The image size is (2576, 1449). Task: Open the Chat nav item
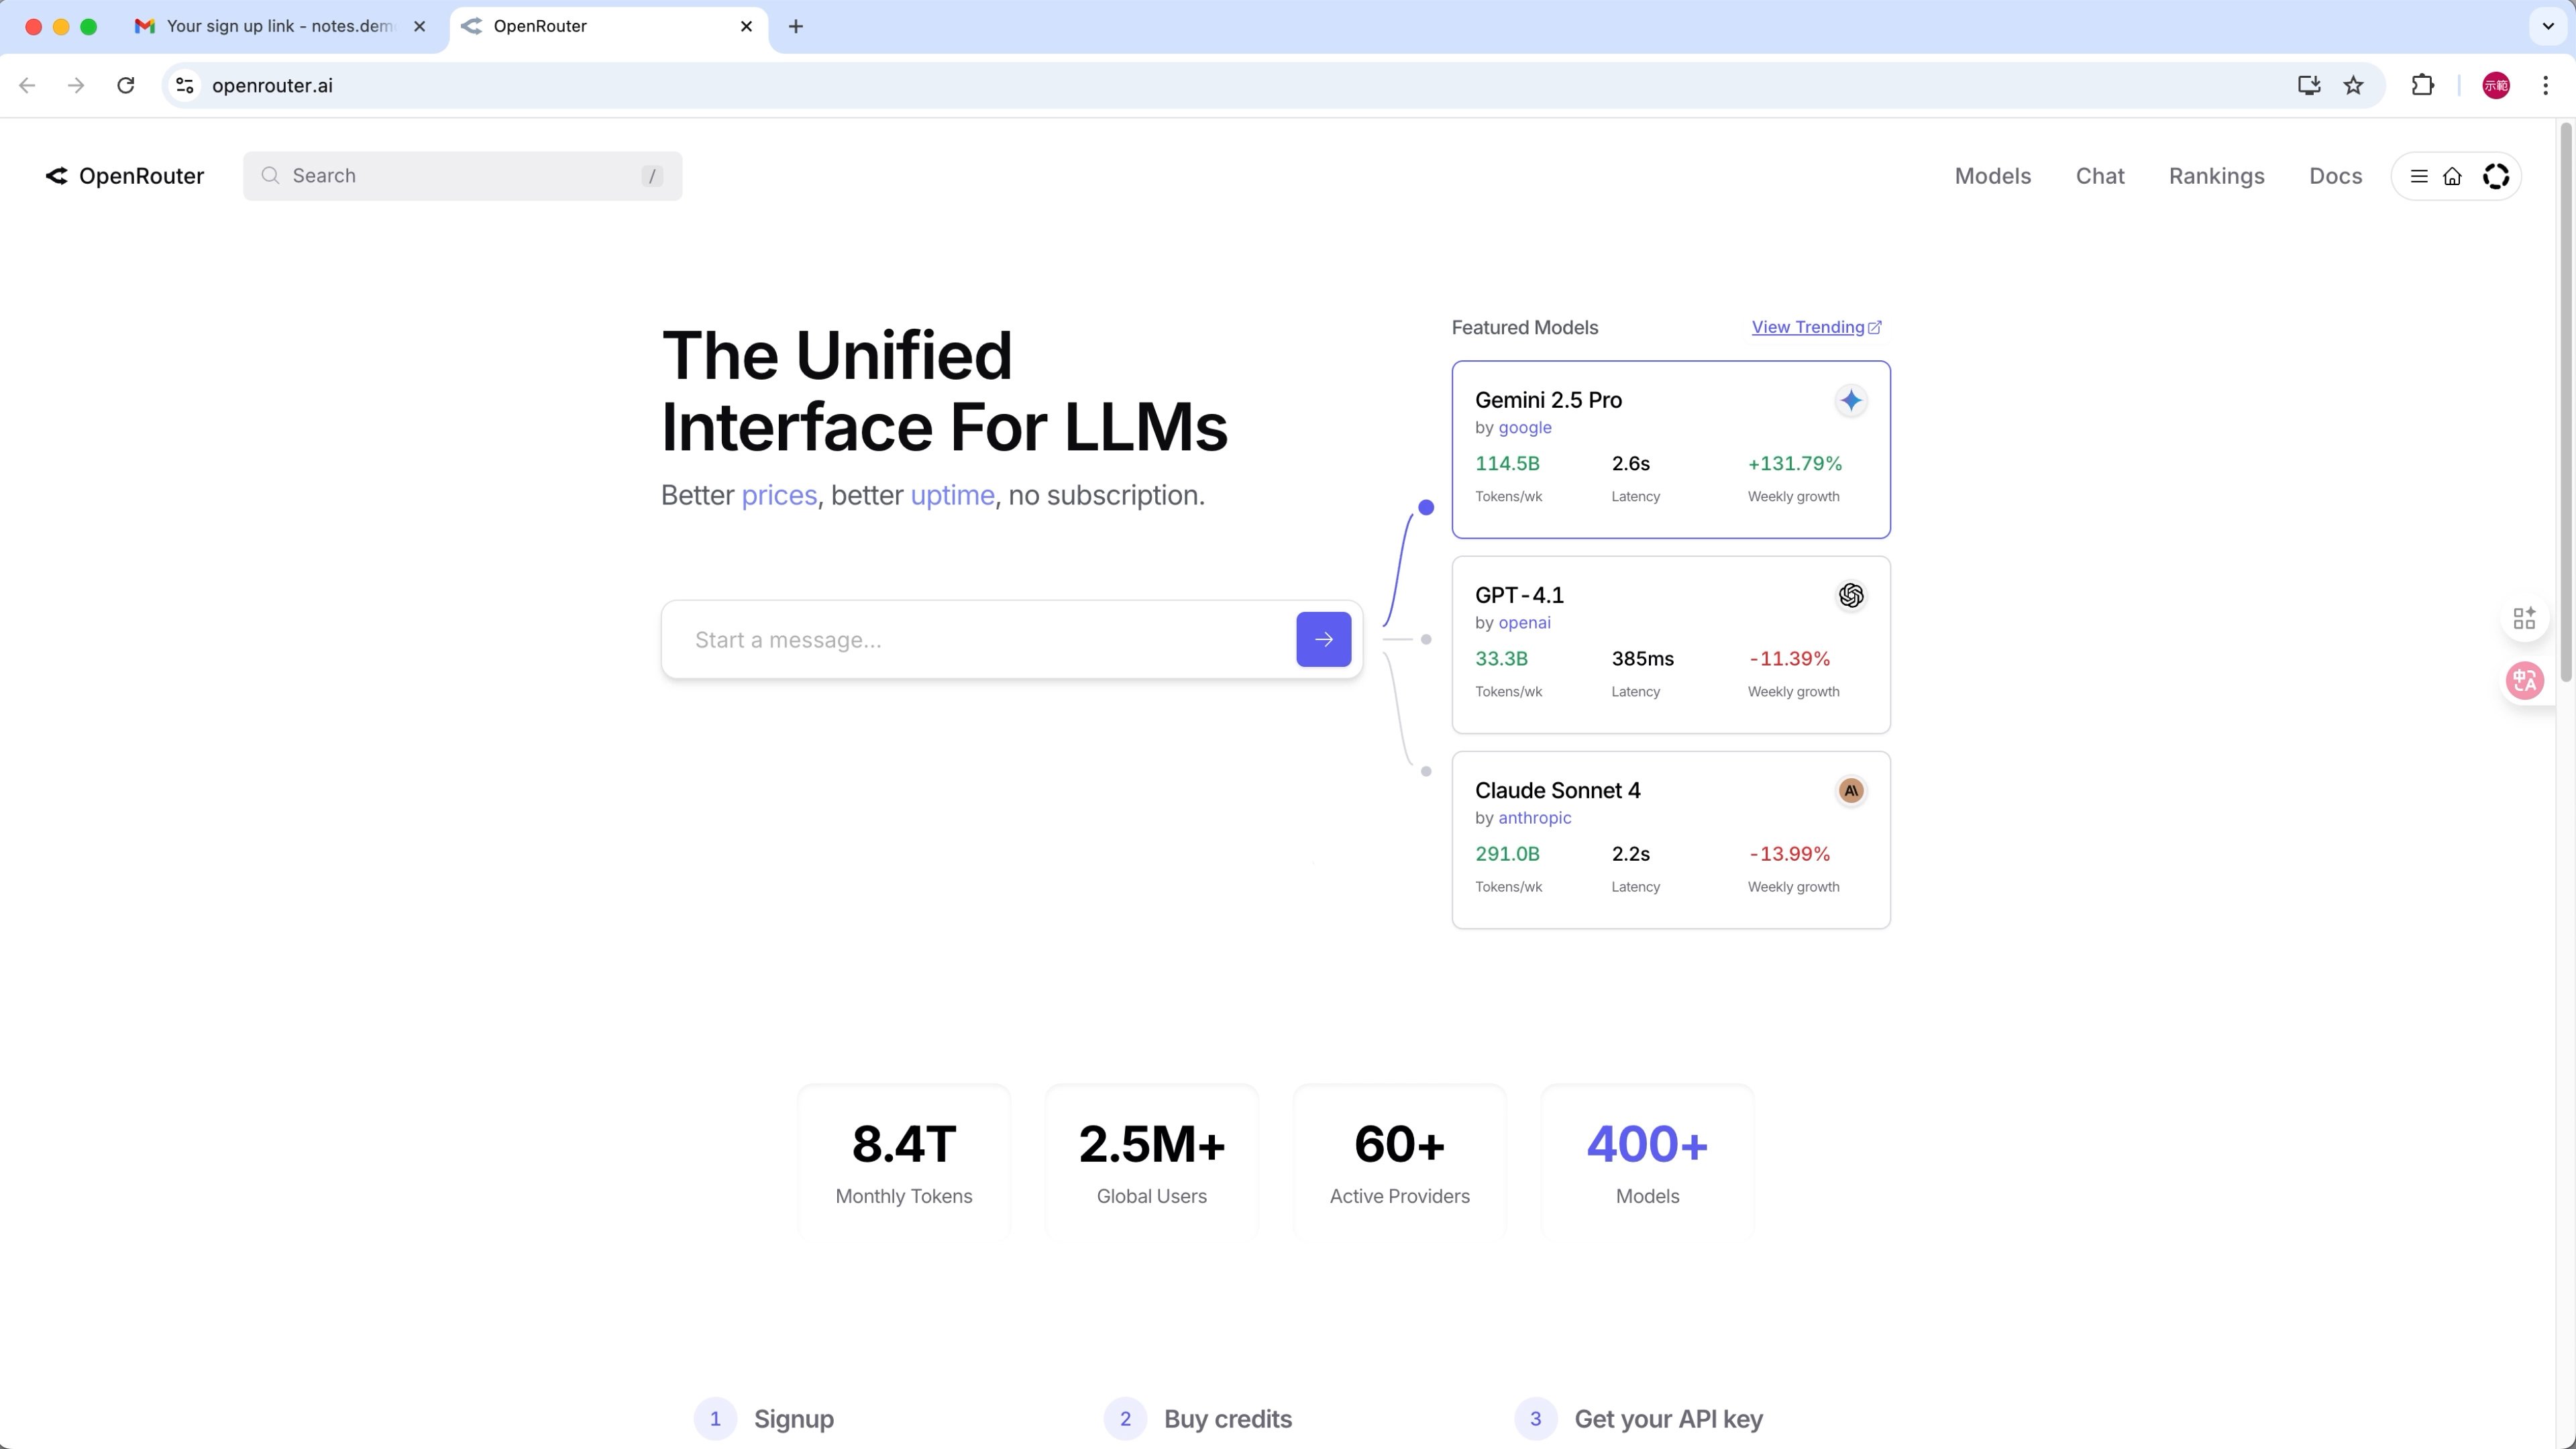click(x=2100, y=176)
